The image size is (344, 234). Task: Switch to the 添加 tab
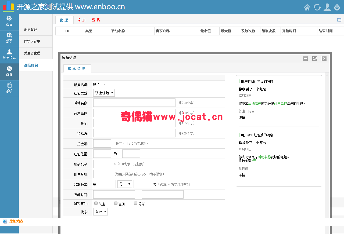click(81, 20)
